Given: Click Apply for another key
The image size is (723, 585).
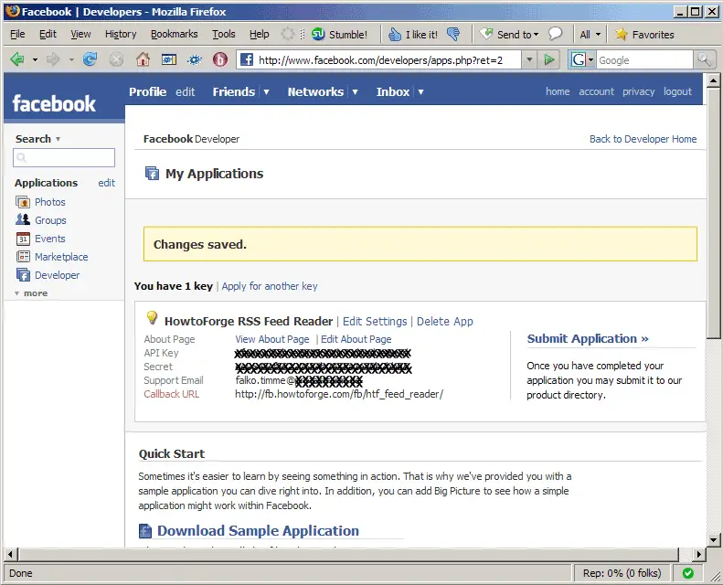Looking at the screenshot, I should [270, 286].
